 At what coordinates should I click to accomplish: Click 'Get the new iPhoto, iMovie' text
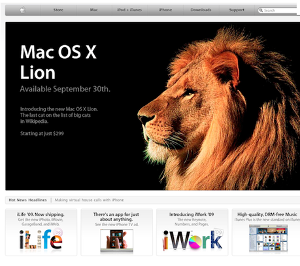pyautogui.click(x=41, y=220)
